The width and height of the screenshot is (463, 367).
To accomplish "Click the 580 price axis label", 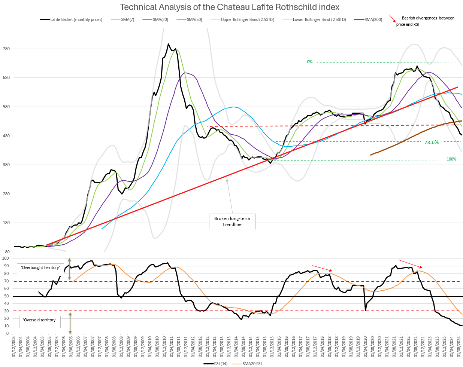I will [x=6, y=107].
